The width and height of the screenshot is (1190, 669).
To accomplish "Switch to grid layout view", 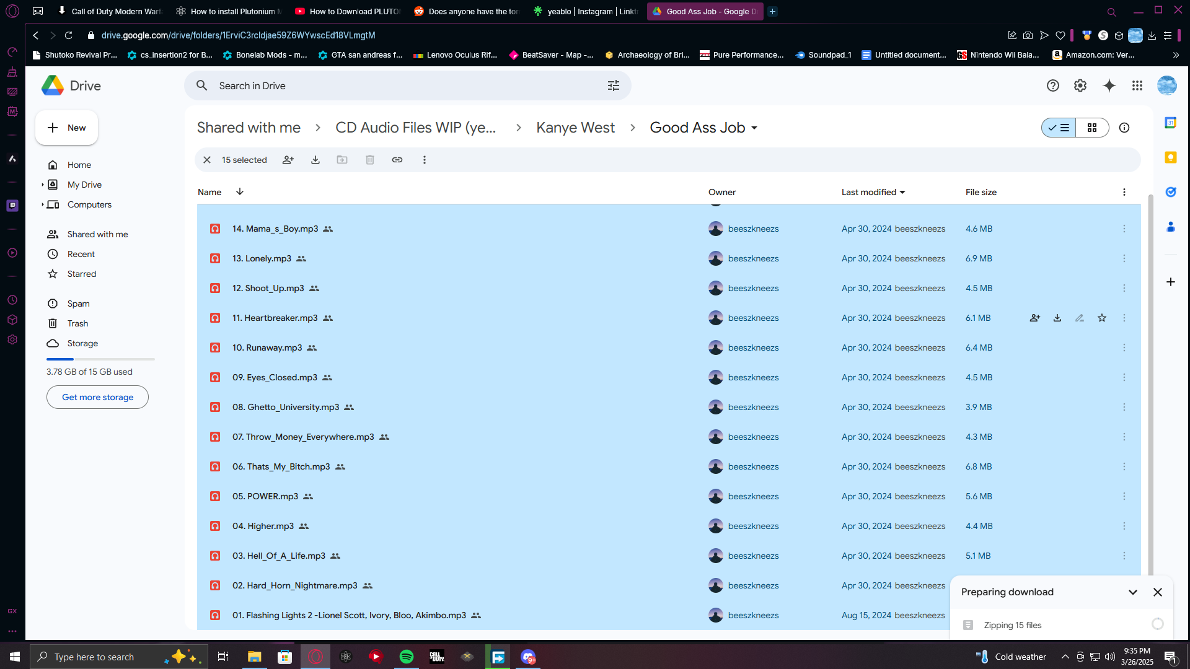I will pos(1092,128).
